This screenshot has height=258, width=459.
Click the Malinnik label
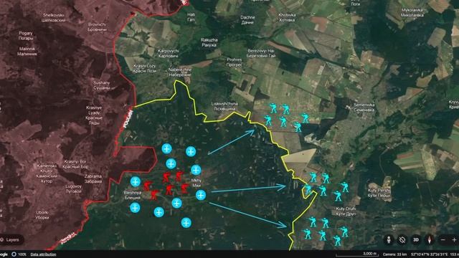pyautogui.click(x=27, y=52)
